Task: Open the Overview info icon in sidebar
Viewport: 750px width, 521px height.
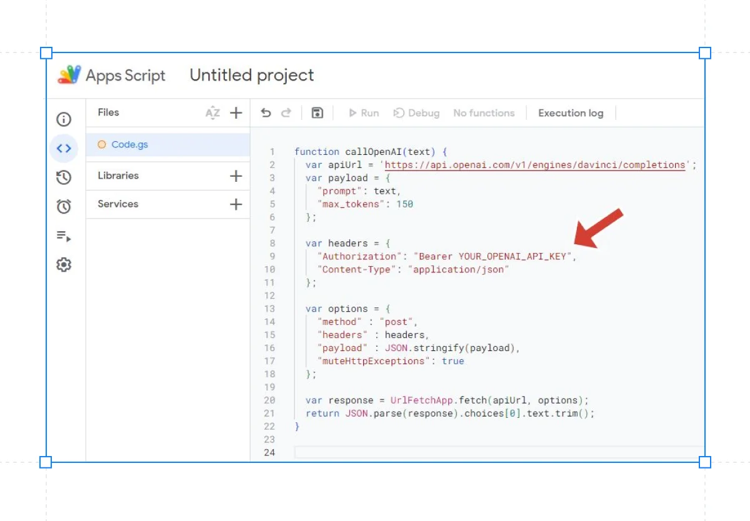Action: tap(64, 119)
